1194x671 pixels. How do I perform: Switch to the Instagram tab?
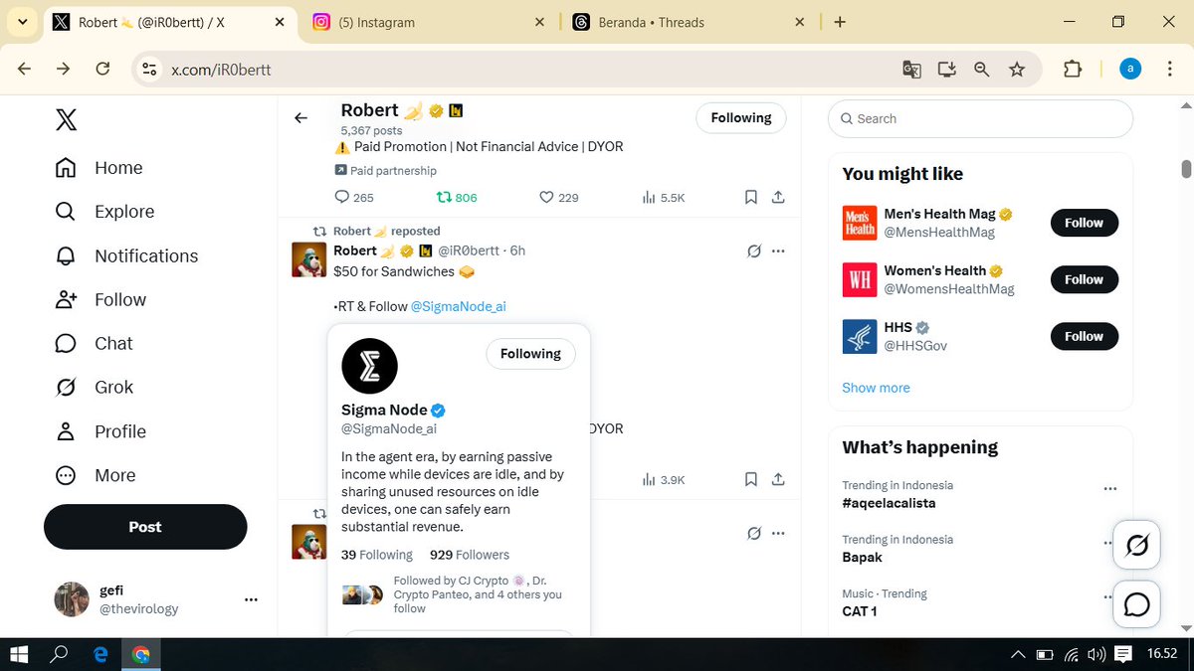coord(428,22)
